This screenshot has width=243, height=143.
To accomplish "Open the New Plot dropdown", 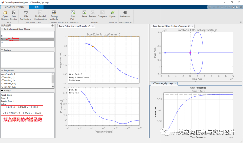I will click(73, 15).
